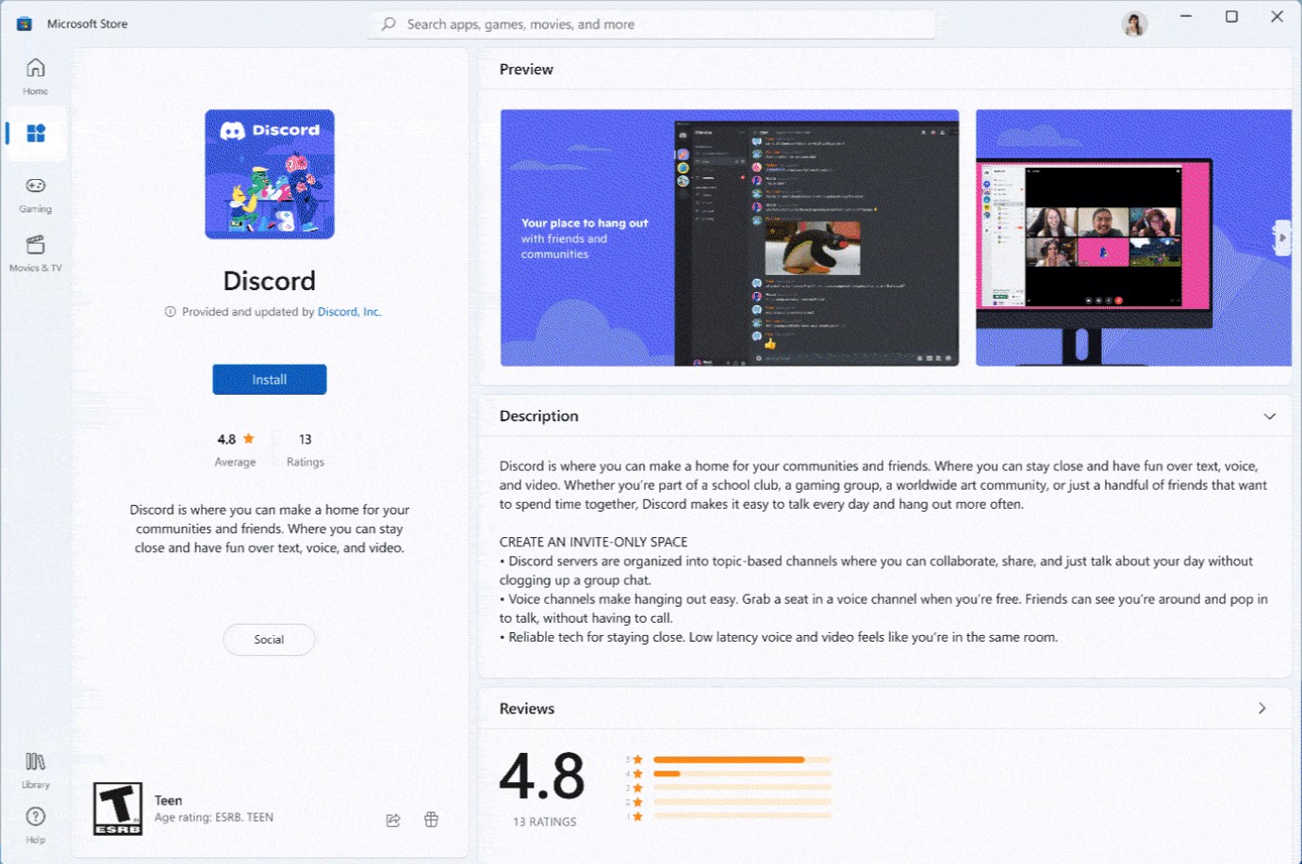1302x864 pixels.
Task: Click next arrow in preview carousel
Action: pos(1282,238)
